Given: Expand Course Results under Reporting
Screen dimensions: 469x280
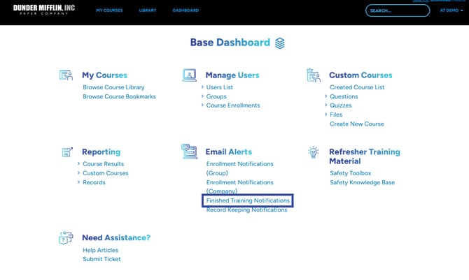Looking at the screenshot, I should (x=103, y=164).
